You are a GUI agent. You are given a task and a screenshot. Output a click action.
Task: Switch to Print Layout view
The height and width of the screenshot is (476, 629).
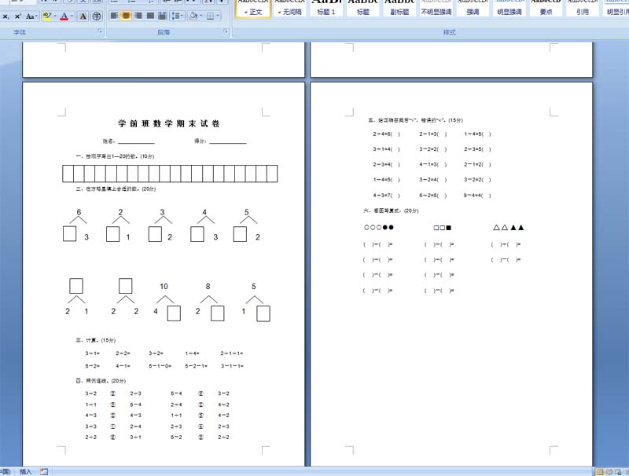(x=599, y=471)
